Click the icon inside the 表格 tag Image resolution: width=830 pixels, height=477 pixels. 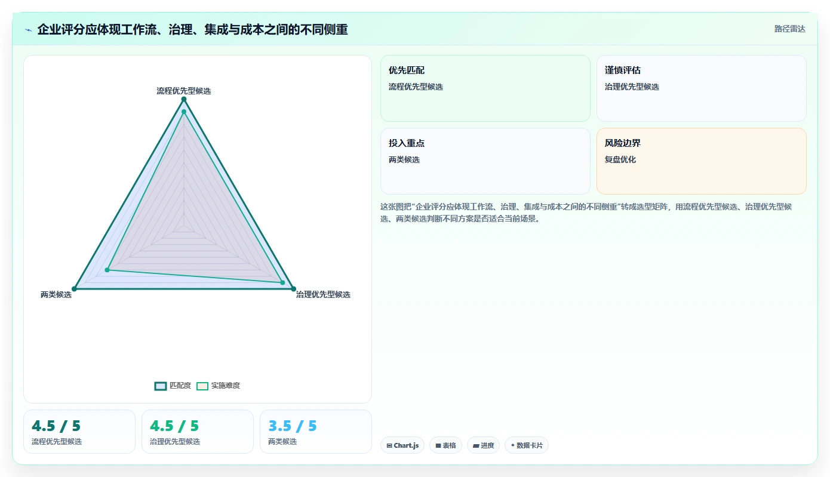coord(438,445)
